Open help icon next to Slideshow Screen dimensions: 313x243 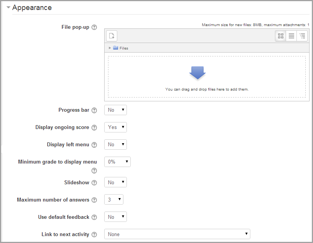tap(94, 183)
